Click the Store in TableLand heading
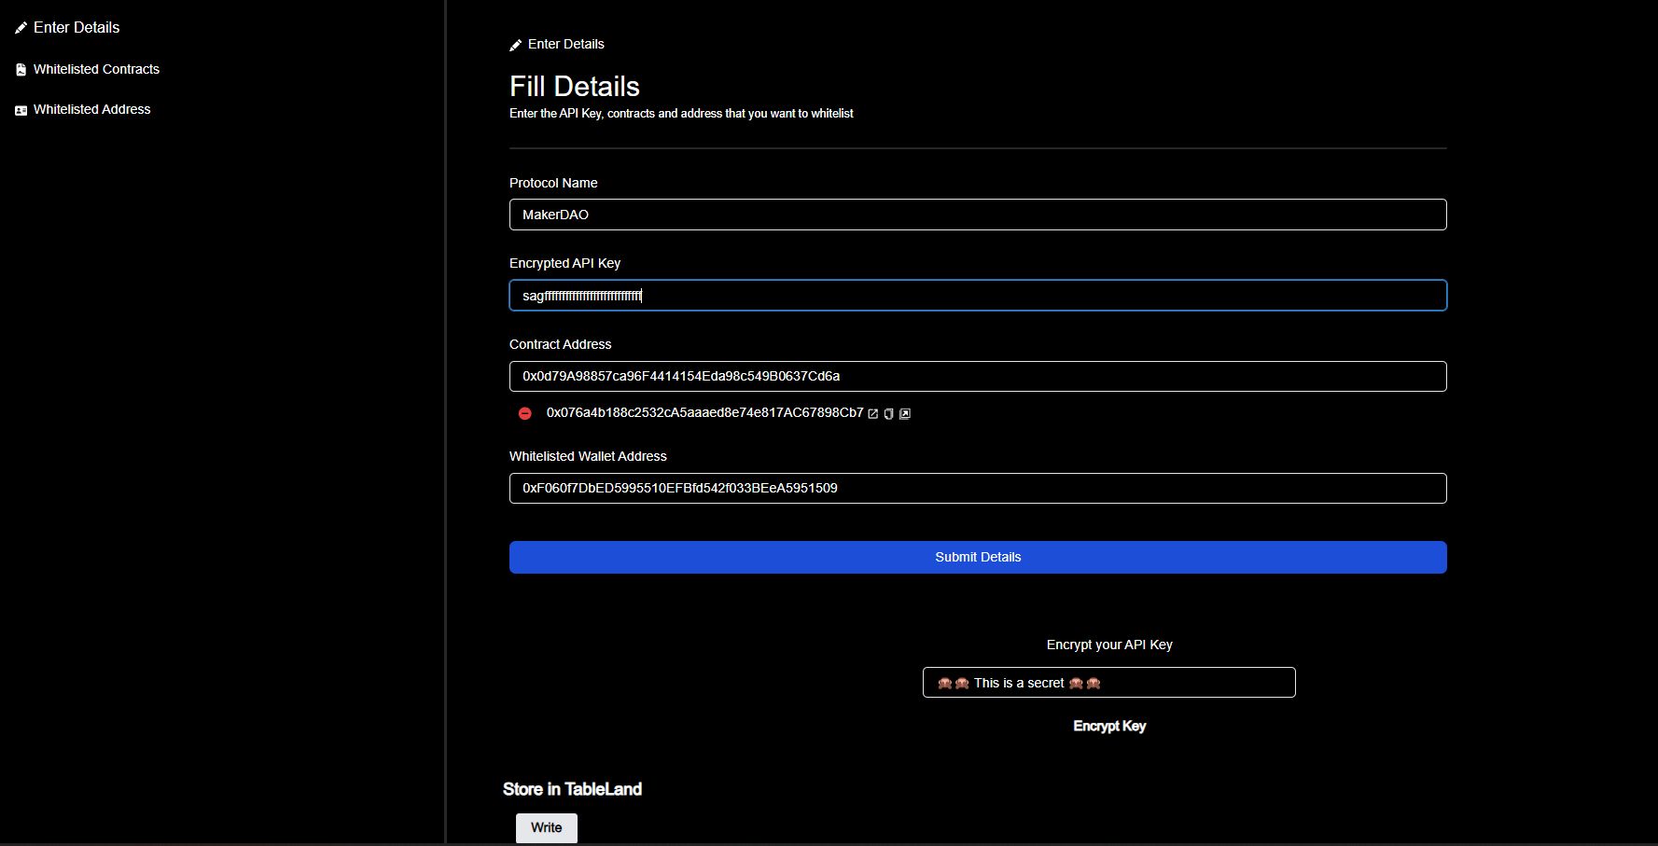1658x846 pixels. coord(572,789)
